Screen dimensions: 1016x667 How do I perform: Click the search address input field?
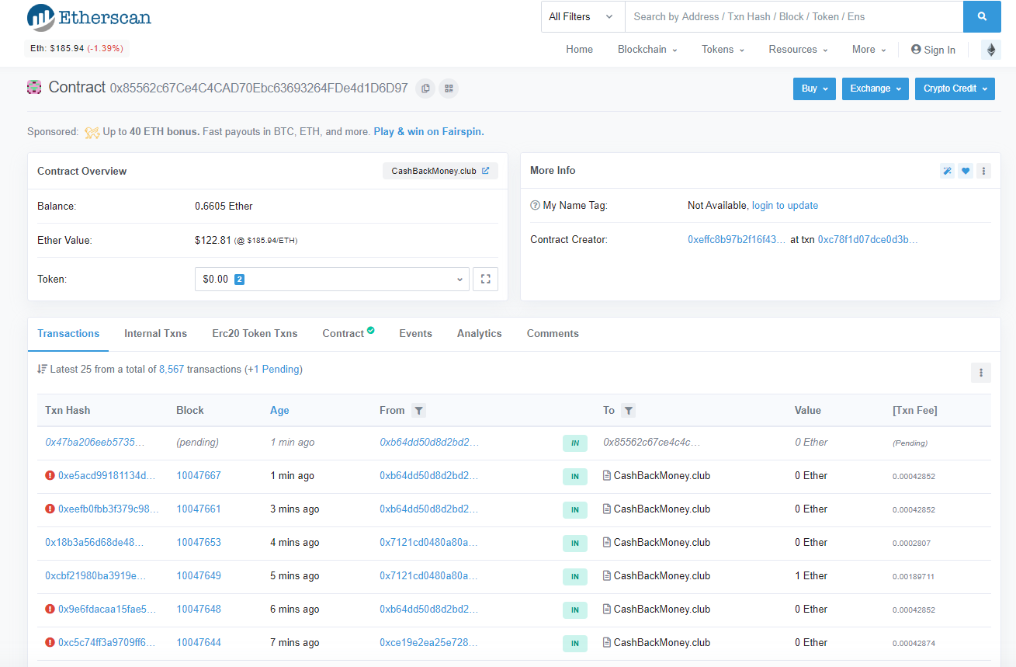(794, 16)
